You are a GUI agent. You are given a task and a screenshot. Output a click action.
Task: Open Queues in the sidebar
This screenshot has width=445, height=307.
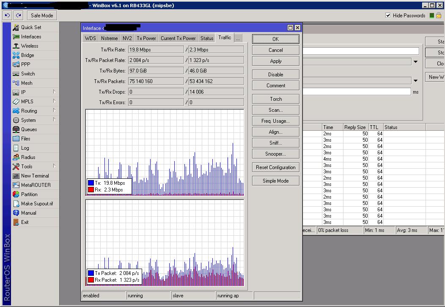point(29,129)
